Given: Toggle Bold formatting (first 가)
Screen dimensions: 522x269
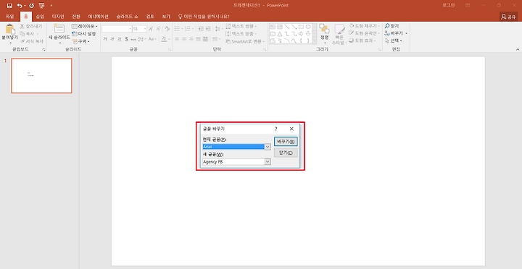Looking at the screenshot, I should (105, 39).
